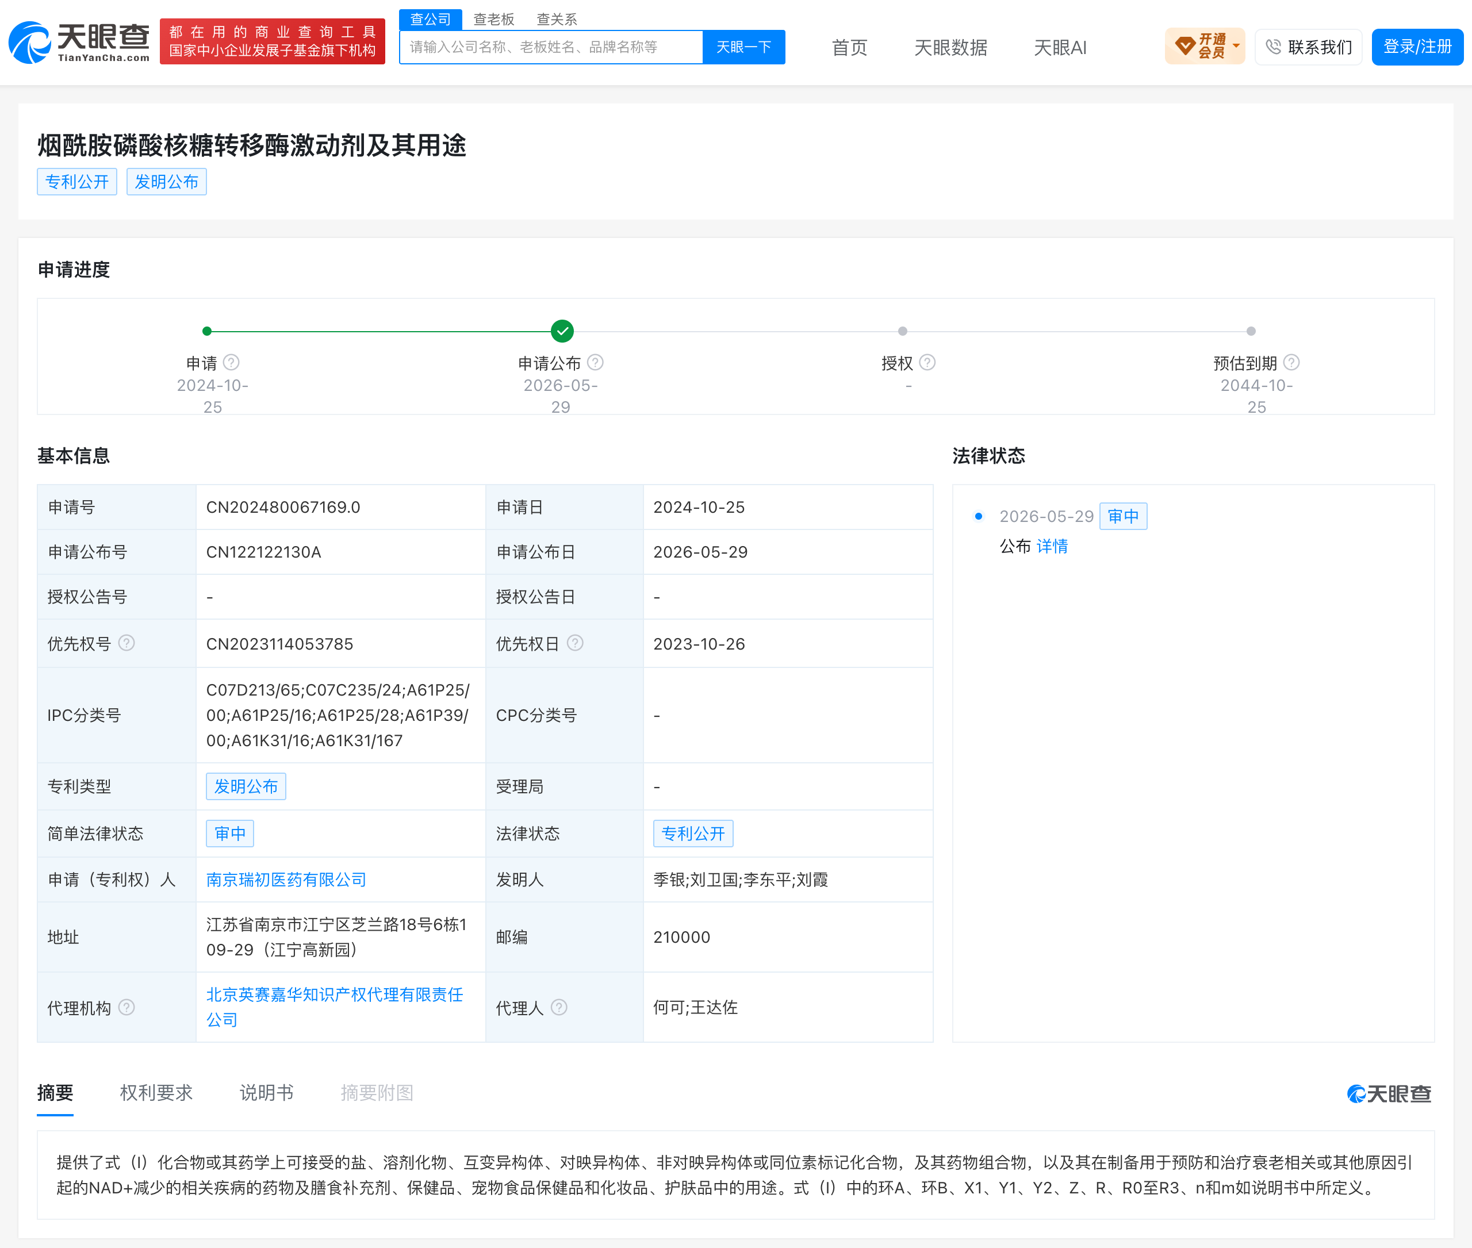The image size is (1472, 1248).
Task: Click help icon next to 预估到期 step
Action: [1291, 363]
